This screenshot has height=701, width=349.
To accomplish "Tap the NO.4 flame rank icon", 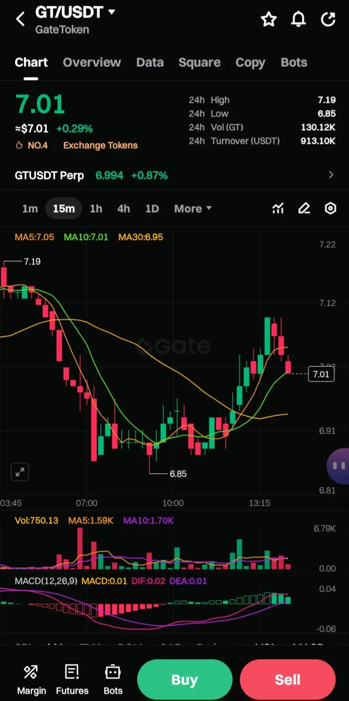I will (19, 145).
